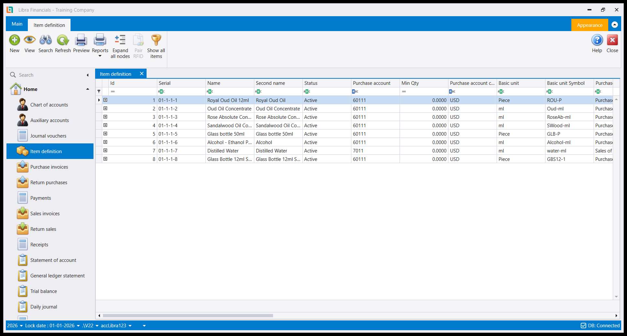Switch to the Main ribbon tab
Image resolution: width=627 pixels, height=336 pixels.
click(17, 24)
